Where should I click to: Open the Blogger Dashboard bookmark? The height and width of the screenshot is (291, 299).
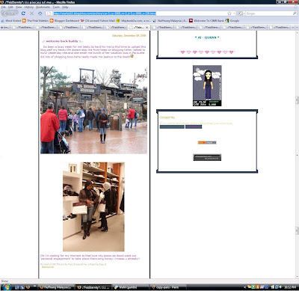pos(65,21)
